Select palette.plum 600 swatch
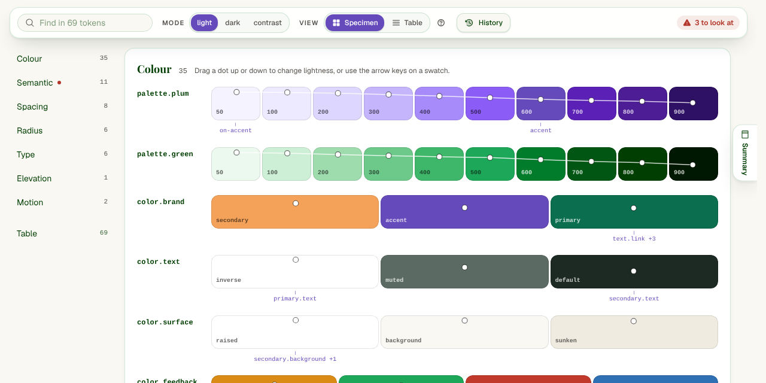The height and width of the screenshot is (383, 766). tap(541, 104)
